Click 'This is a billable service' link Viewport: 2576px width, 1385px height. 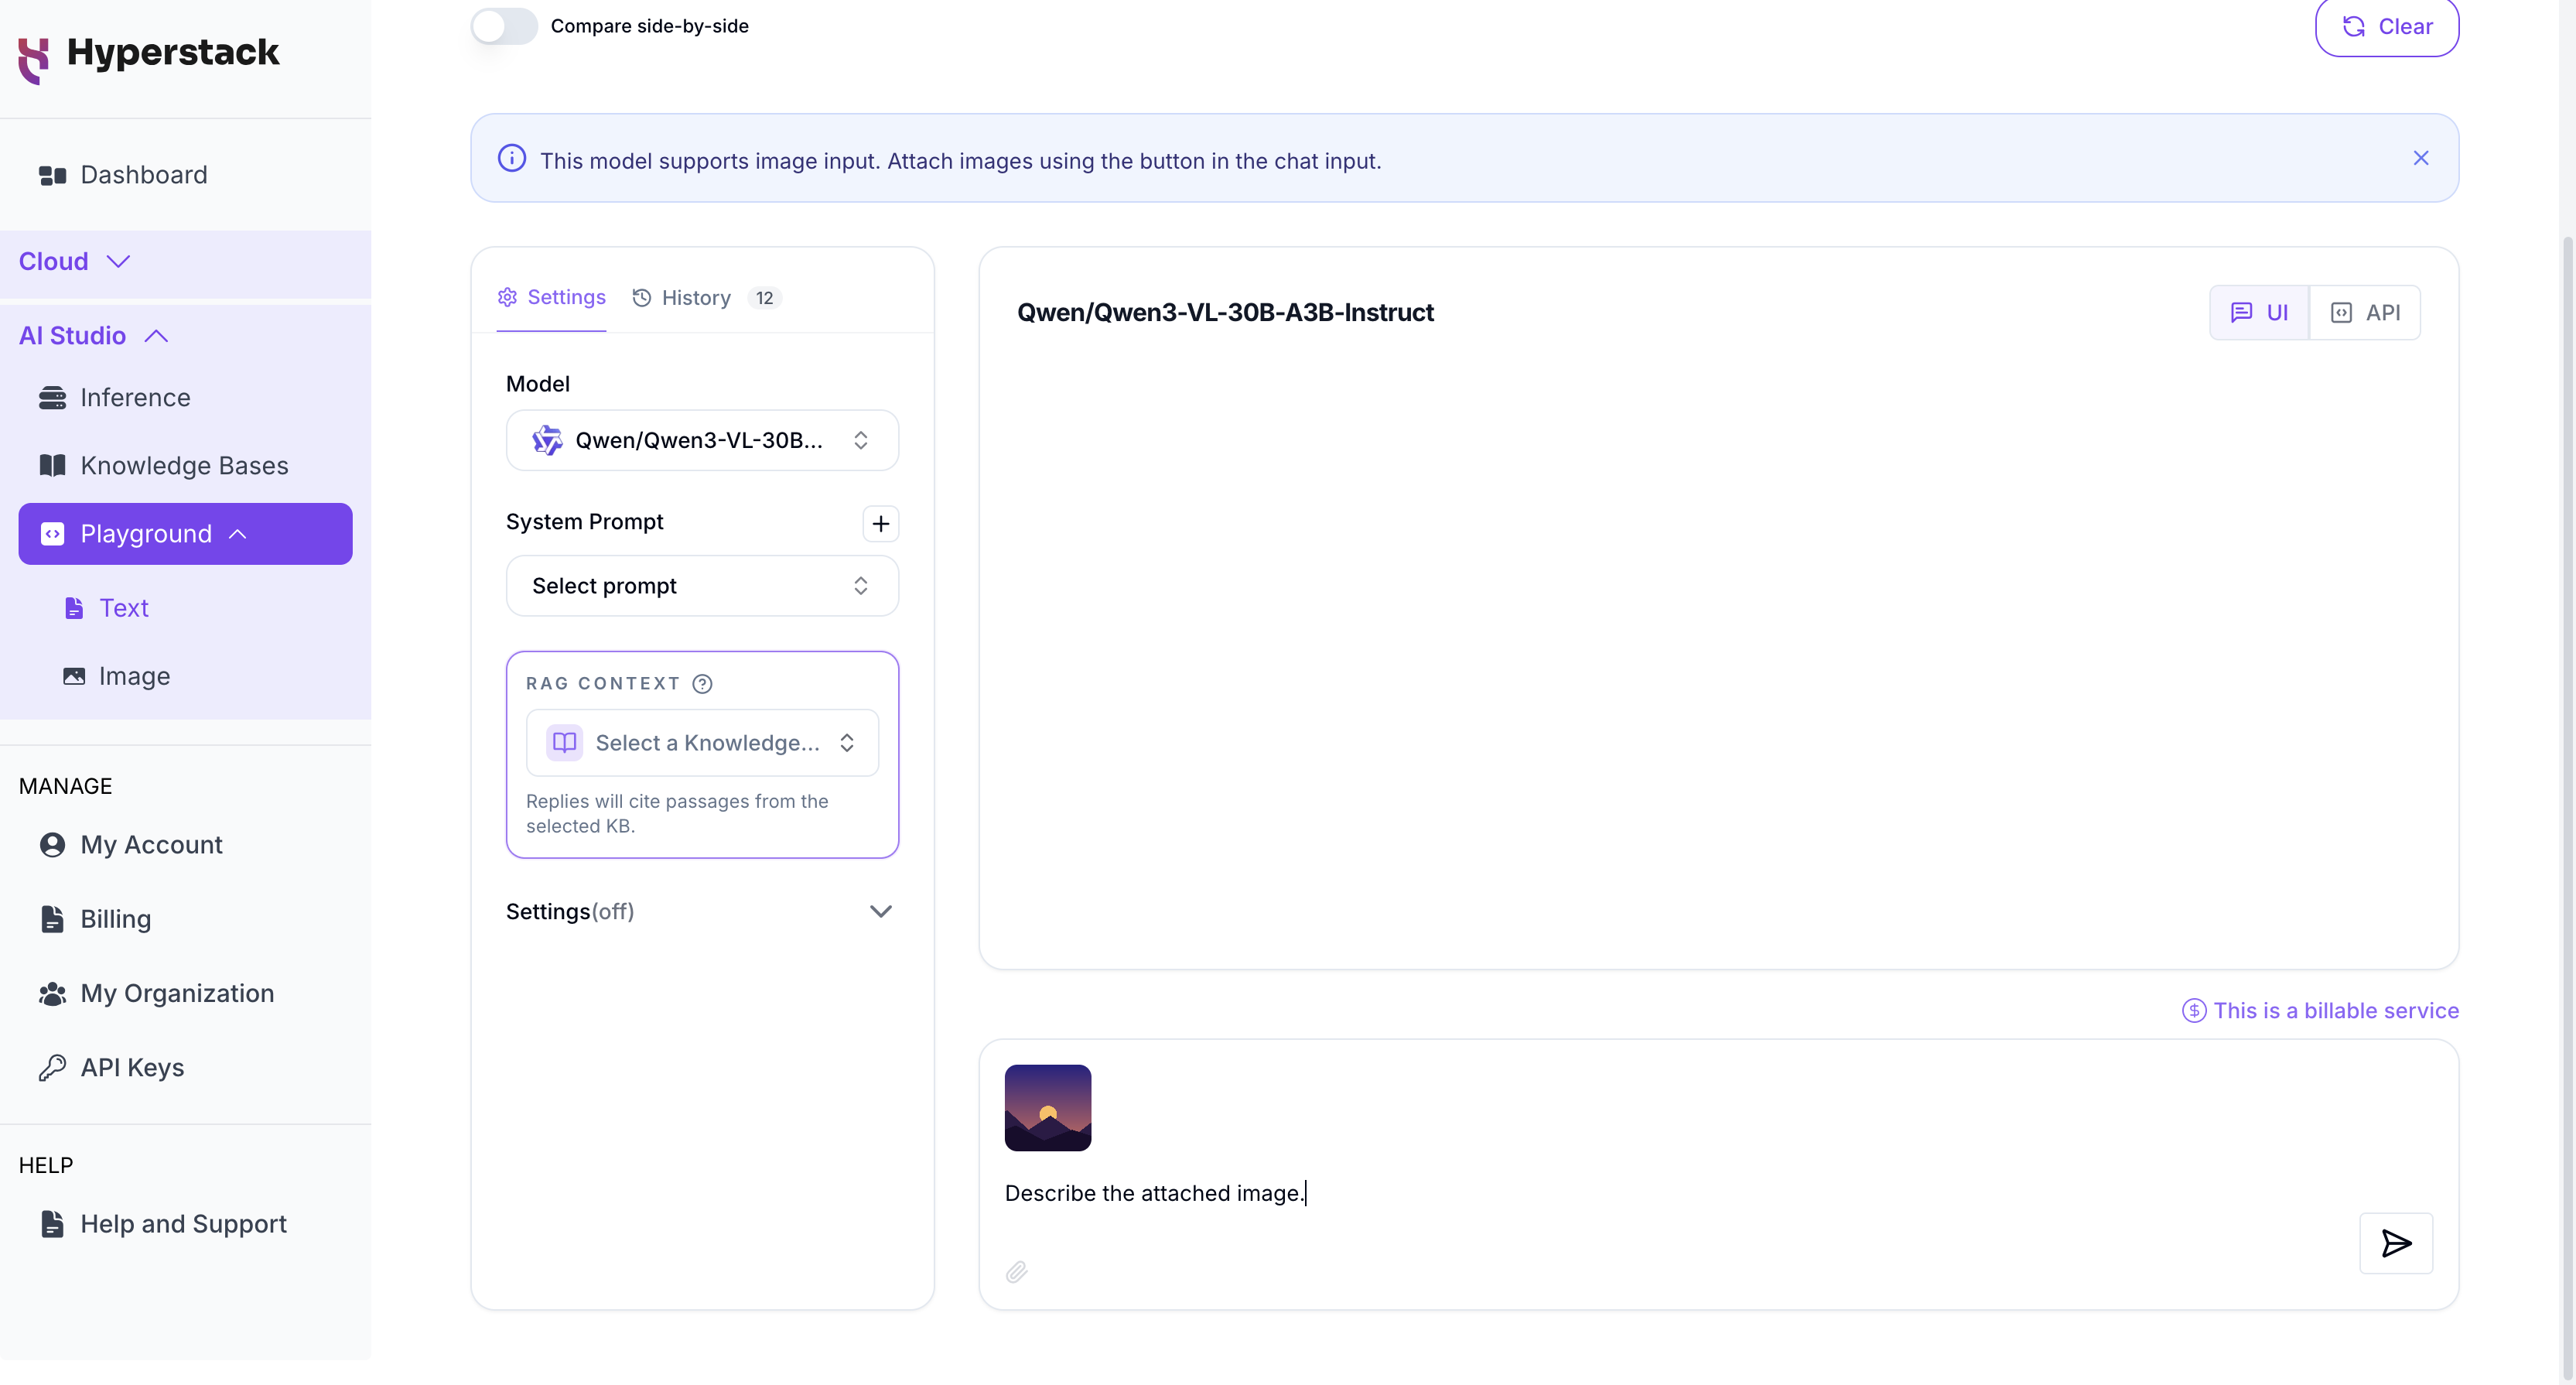pos(2320,1011)
